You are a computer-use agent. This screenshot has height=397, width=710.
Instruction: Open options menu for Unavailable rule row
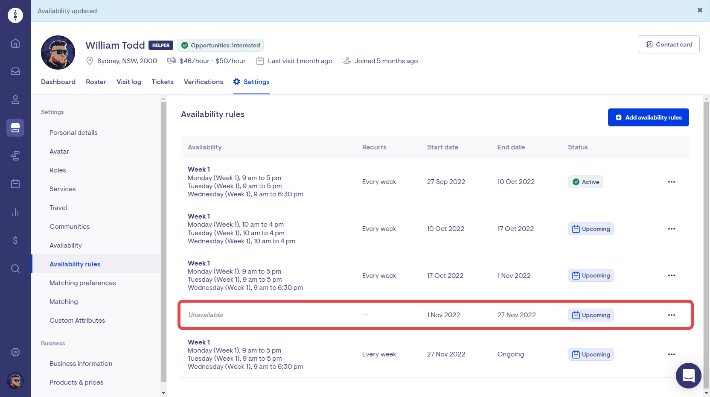pos(671,315)
